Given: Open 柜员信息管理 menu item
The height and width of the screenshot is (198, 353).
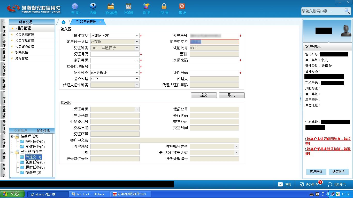Looking at the screenshot, I should click(25, 40).
